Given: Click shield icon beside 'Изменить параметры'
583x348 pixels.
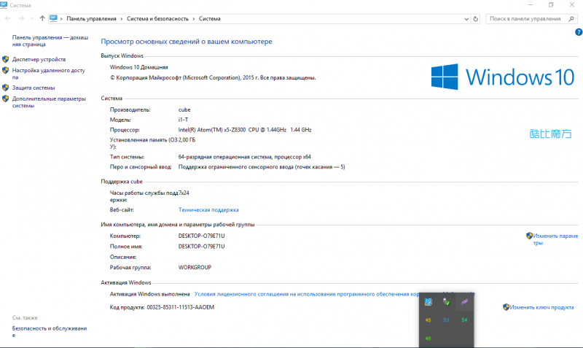Looking at the screenshot, I should tap(530, 236).
